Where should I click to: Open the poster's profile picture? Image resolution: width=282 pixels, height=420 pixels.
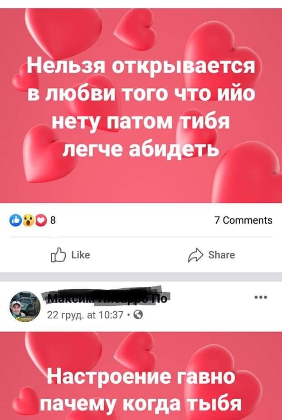[25, 307]
